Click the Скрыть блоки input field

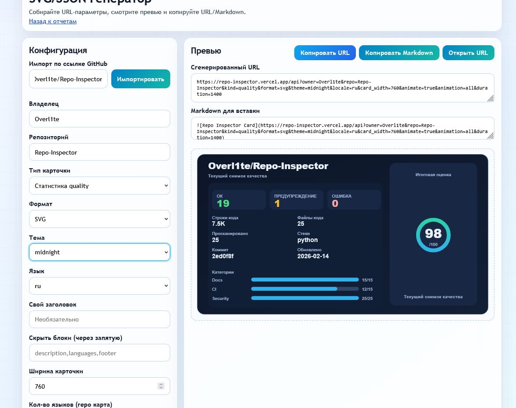(x=99, y=353)
